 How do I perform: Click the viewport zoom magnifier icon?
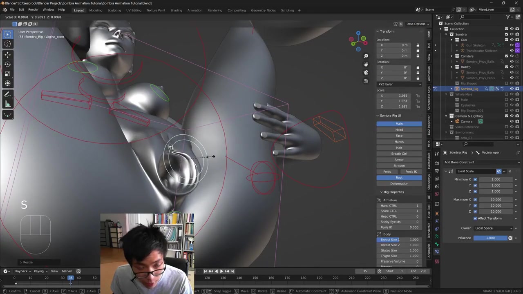pyautogui.click(x=366, y=56)
